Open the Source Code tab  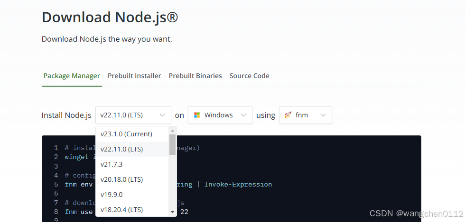[x=250, y=76]
